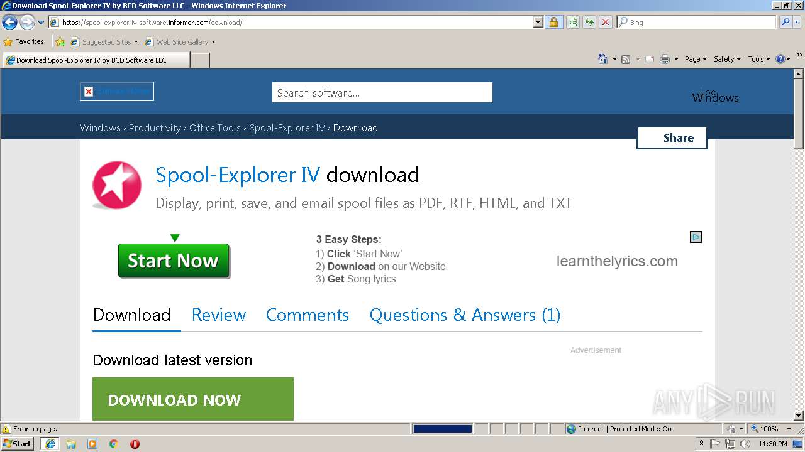The image size is (805, 452).
Task: View the security report lock icon
Action: point(553,23)
